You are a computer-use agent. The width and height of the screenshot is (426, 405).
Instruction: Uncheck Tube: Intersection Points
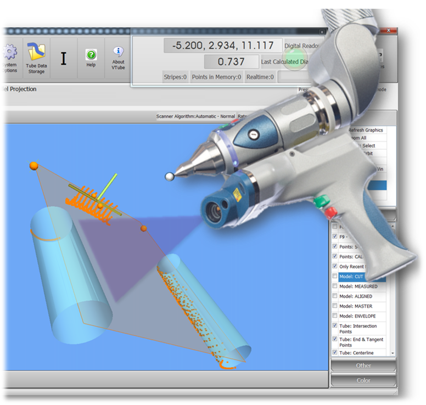[x=335, y=326]
